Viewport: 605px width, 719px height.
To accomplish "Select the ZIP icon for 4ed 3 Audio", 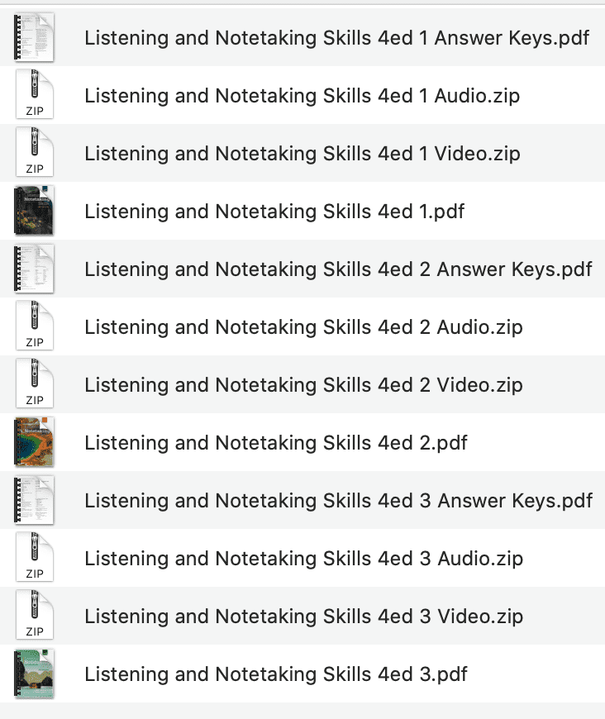I will pos(34,558).
